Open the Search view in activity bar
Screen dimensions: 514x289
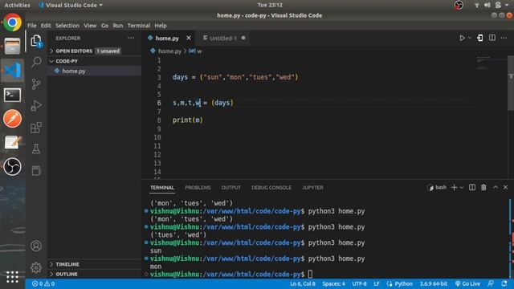36,62
